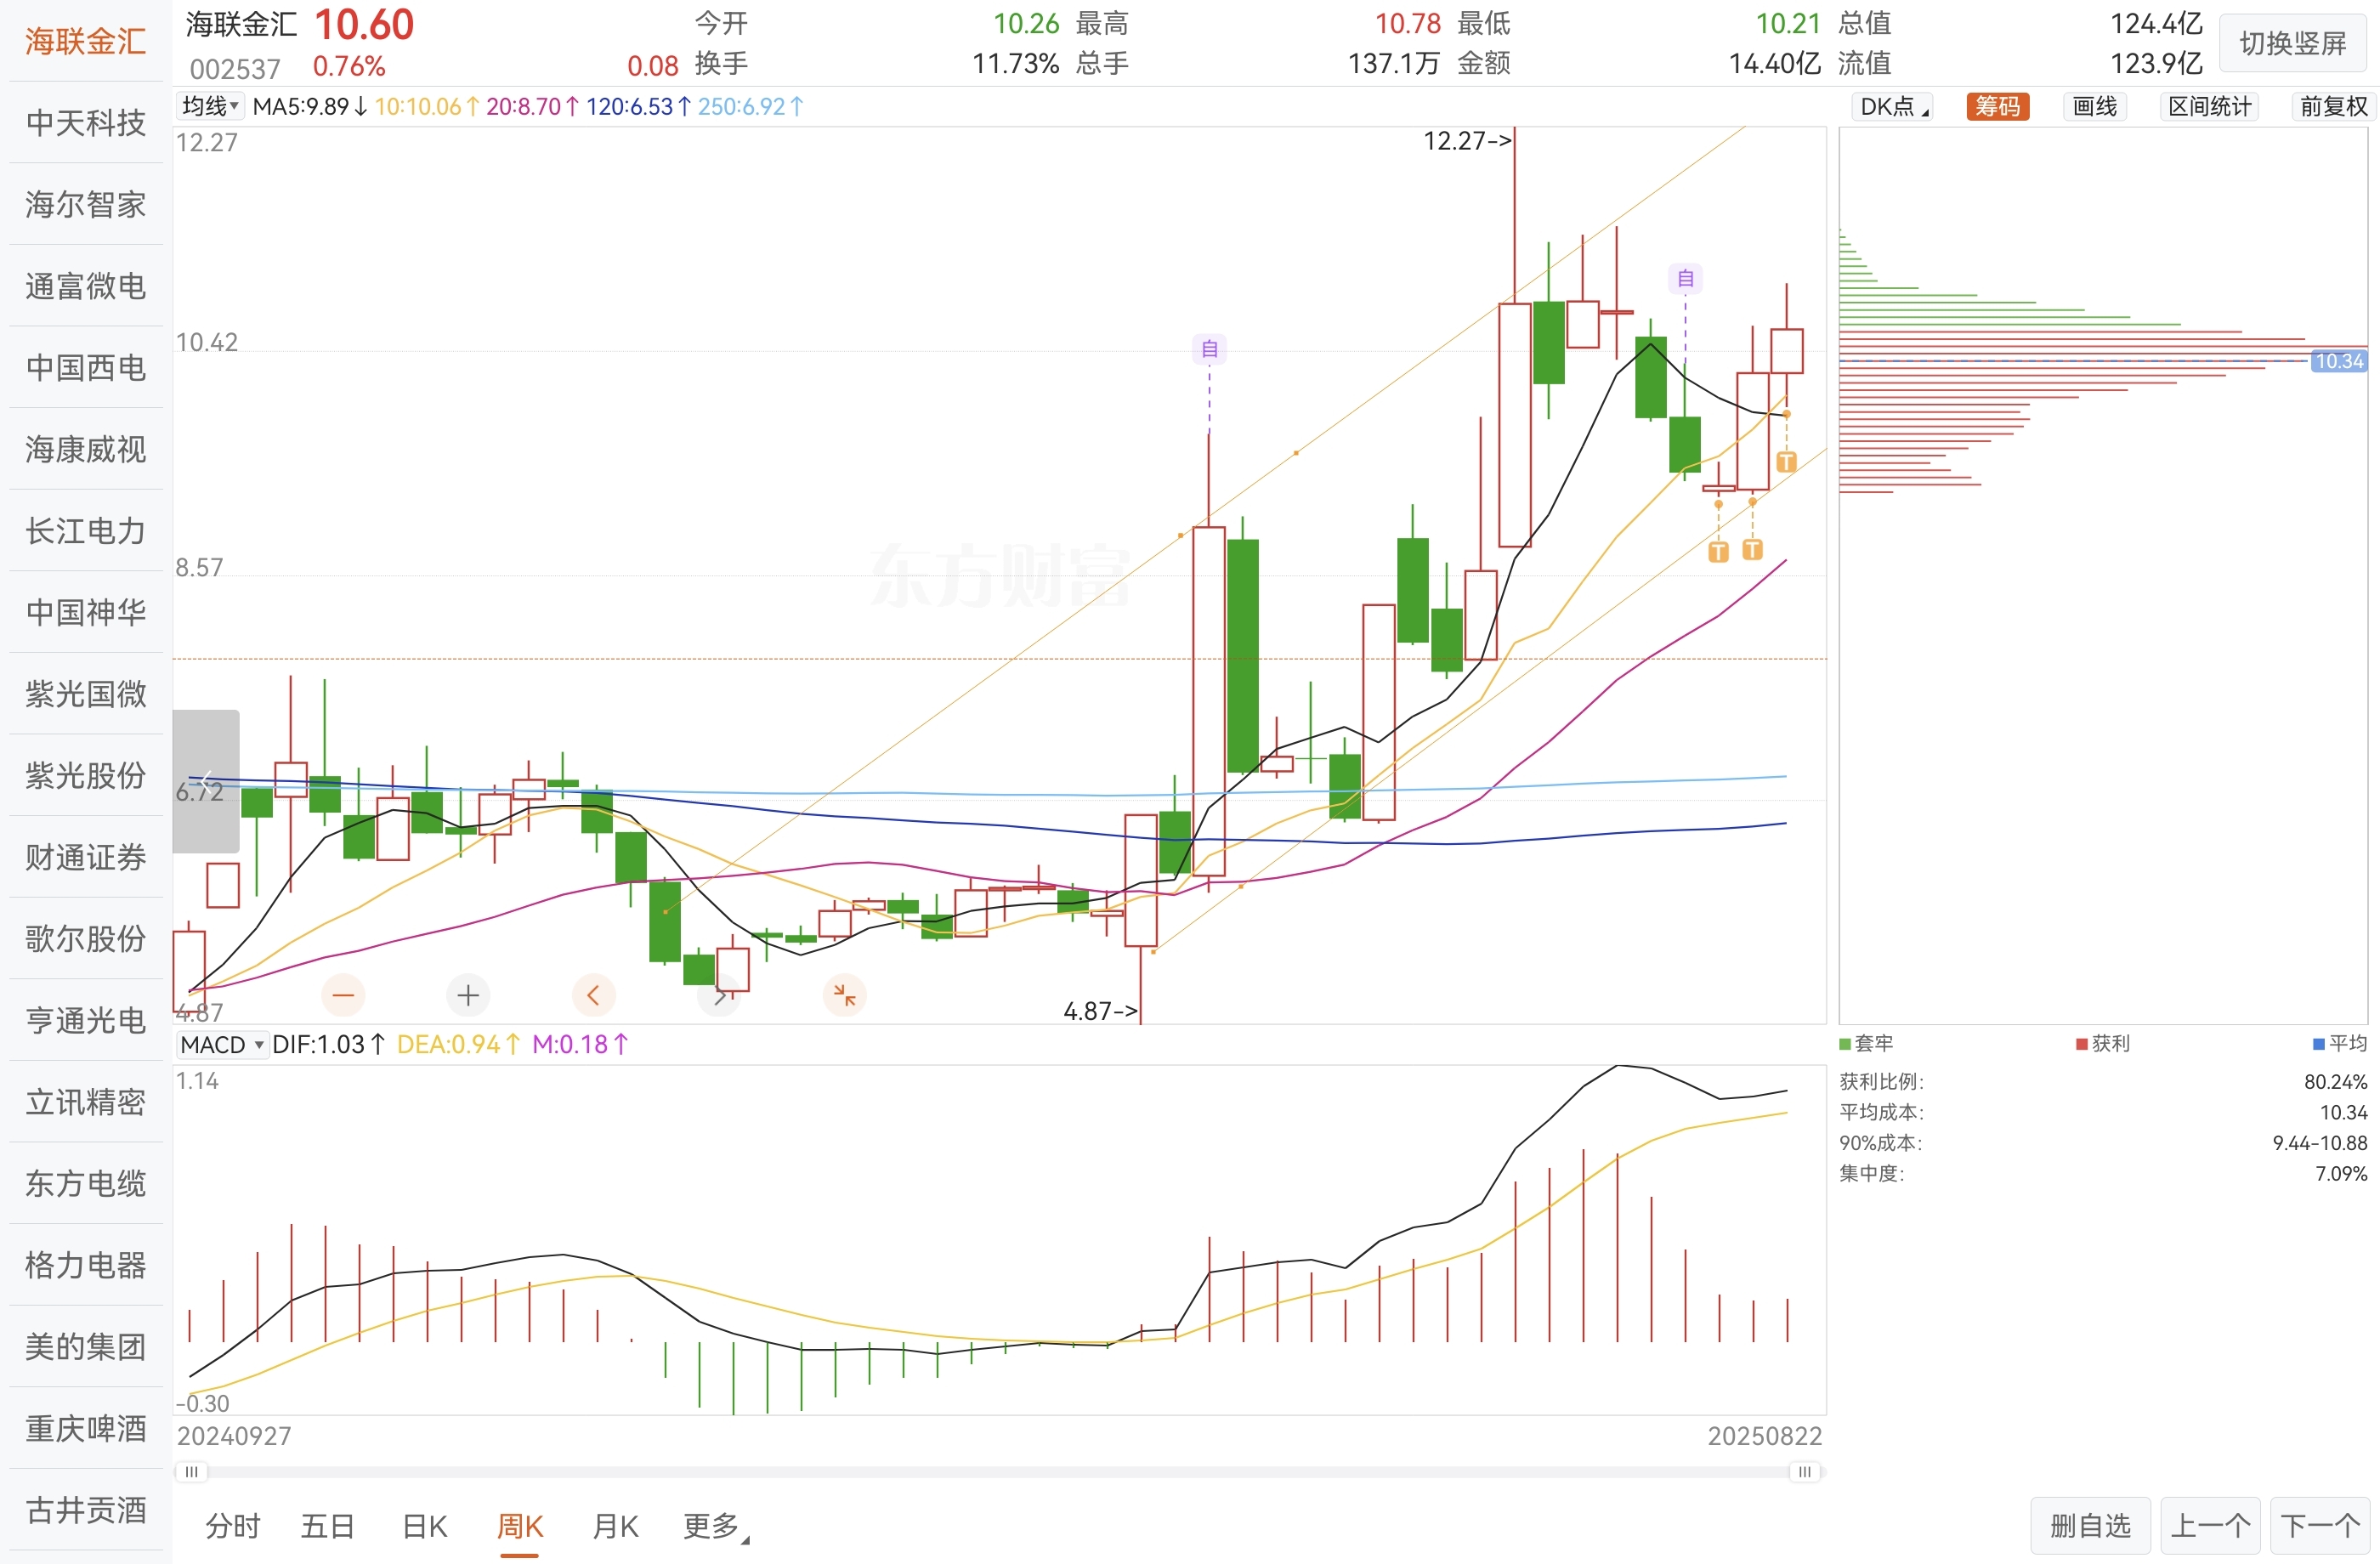Screen dimensions: 2380x1564
Task: Select 紫光股份 in the watchlist
Action: [86, 775]
